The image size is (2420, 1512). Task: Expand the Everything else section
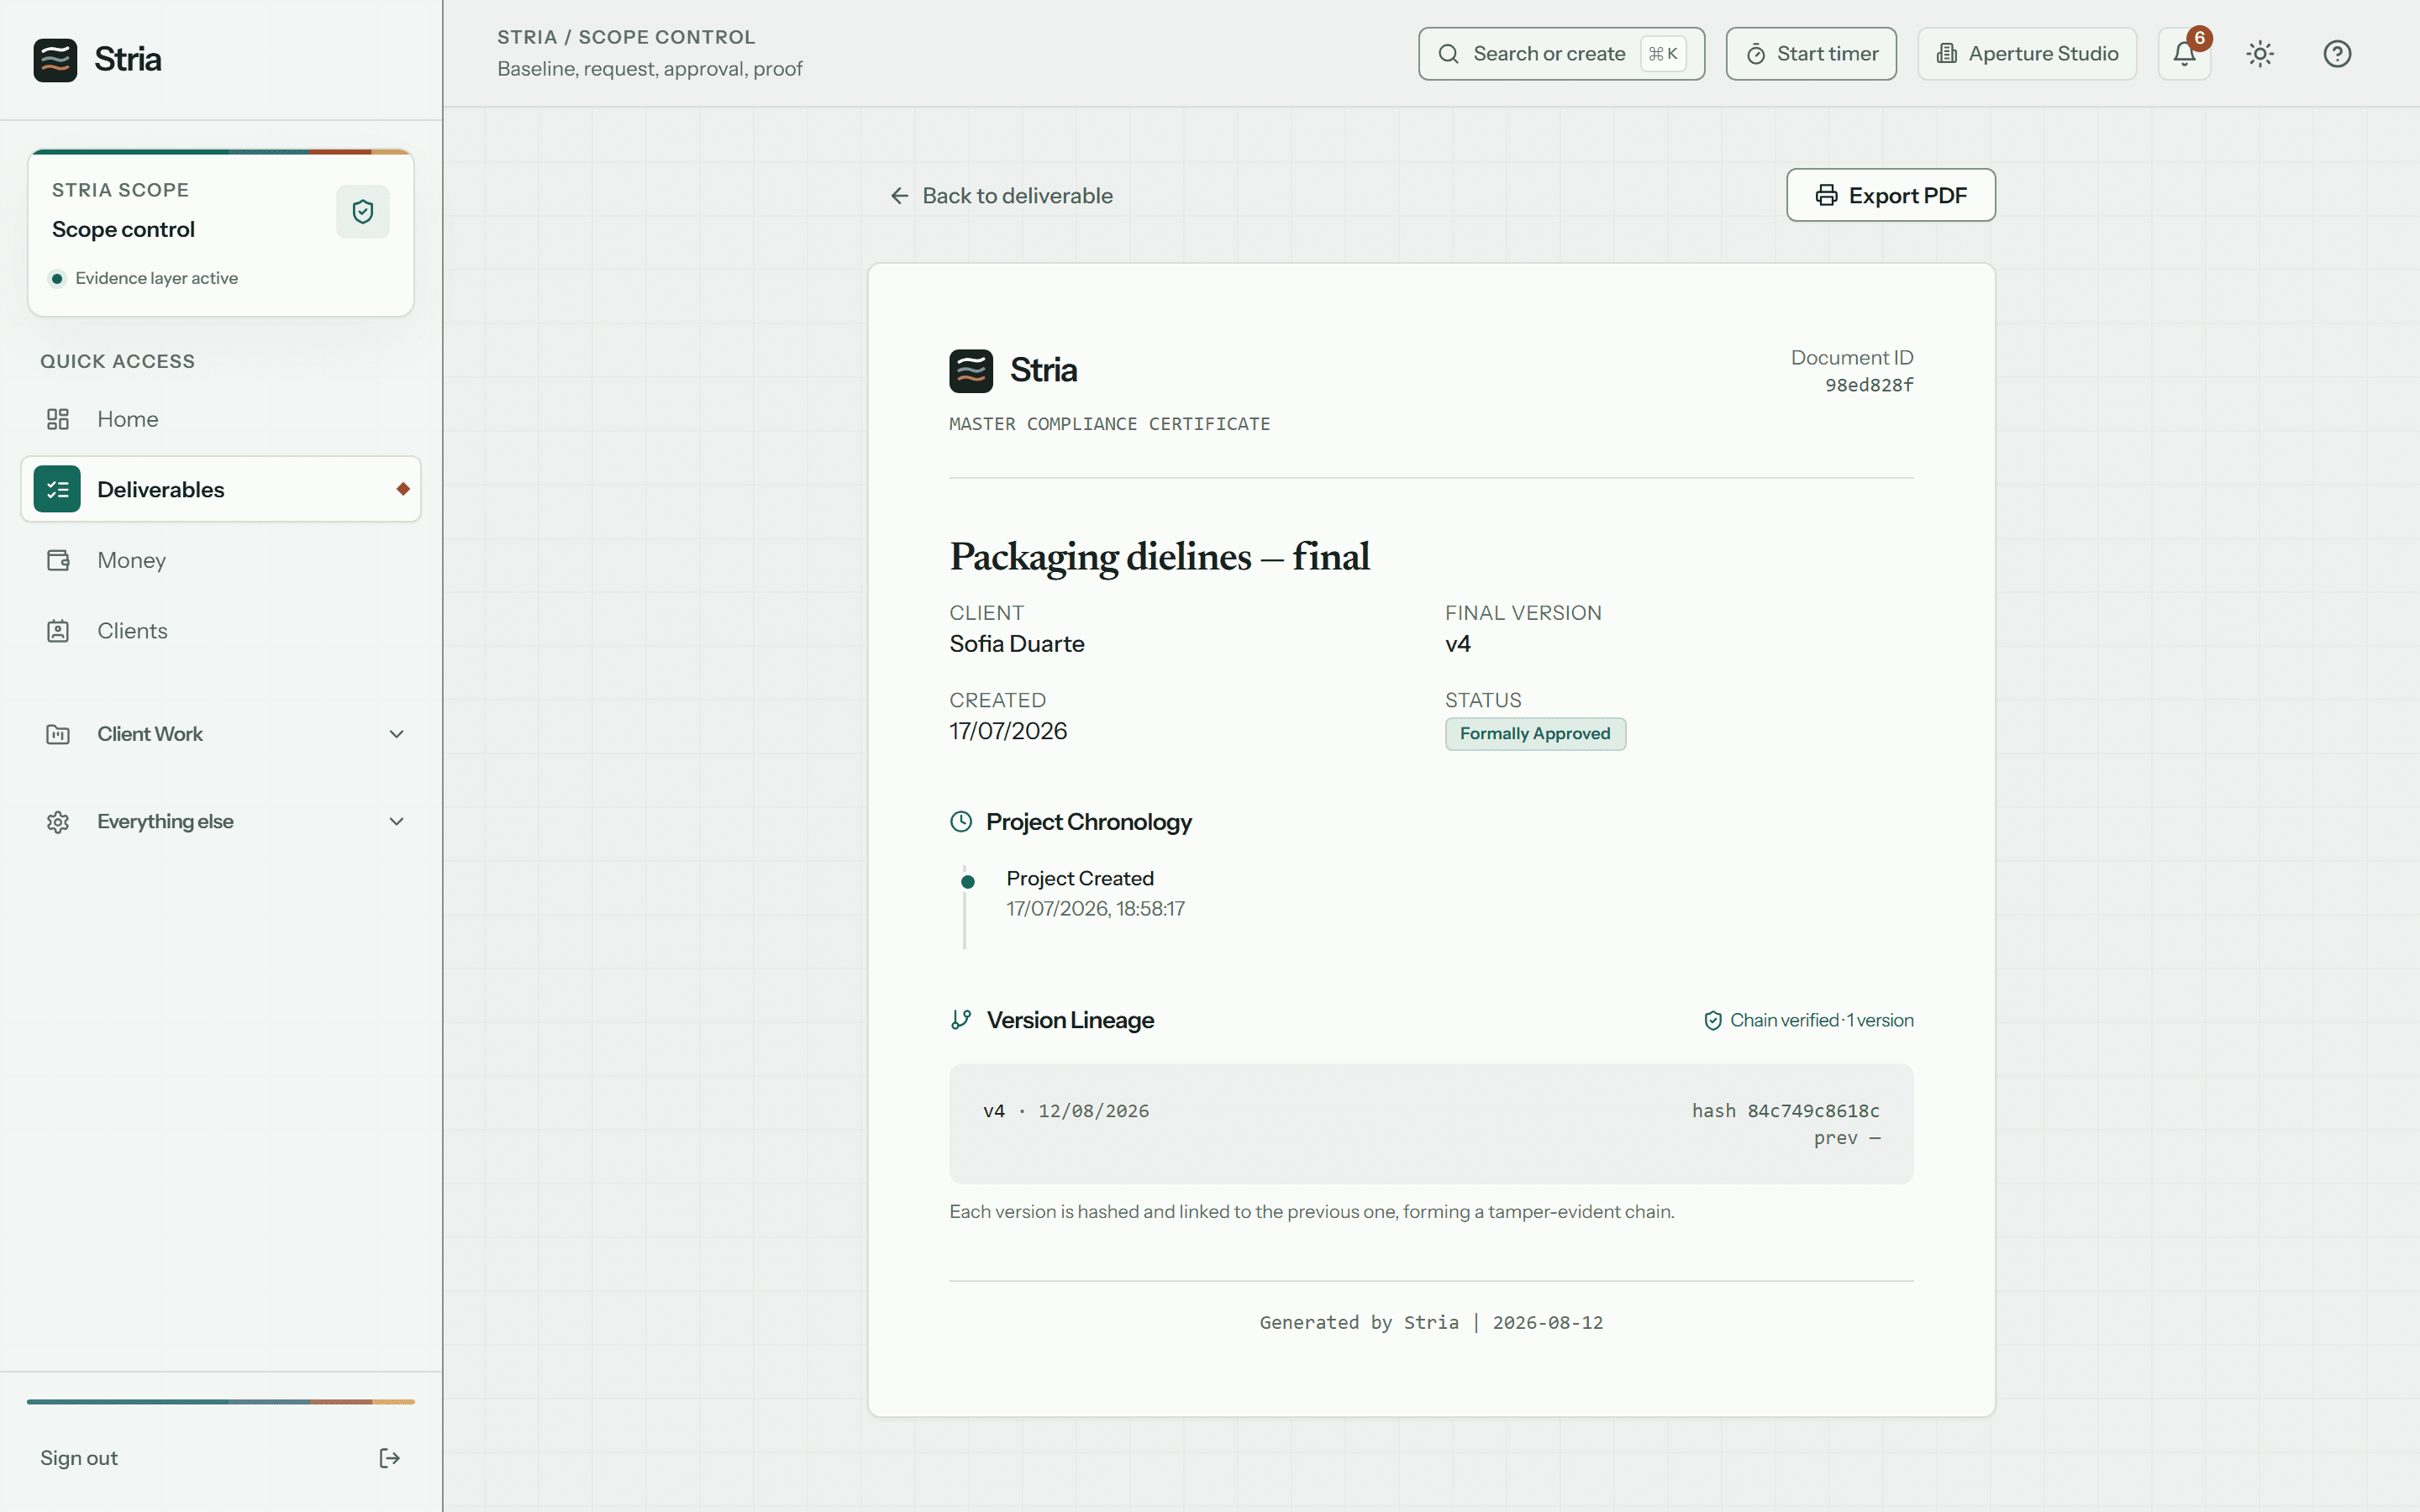(x=221, y=821)
